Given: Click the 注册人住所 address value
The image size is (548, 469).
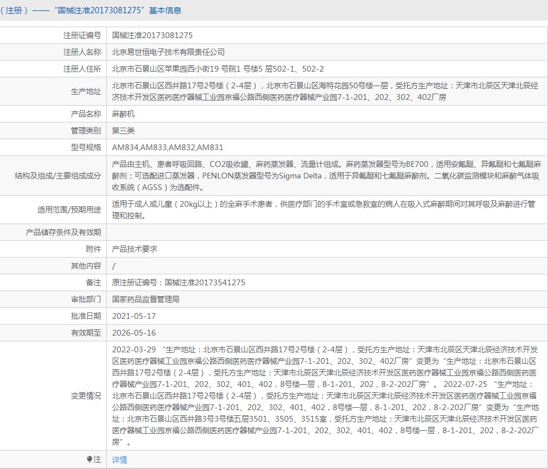Looking at the screenshot, I should (218, 69).
